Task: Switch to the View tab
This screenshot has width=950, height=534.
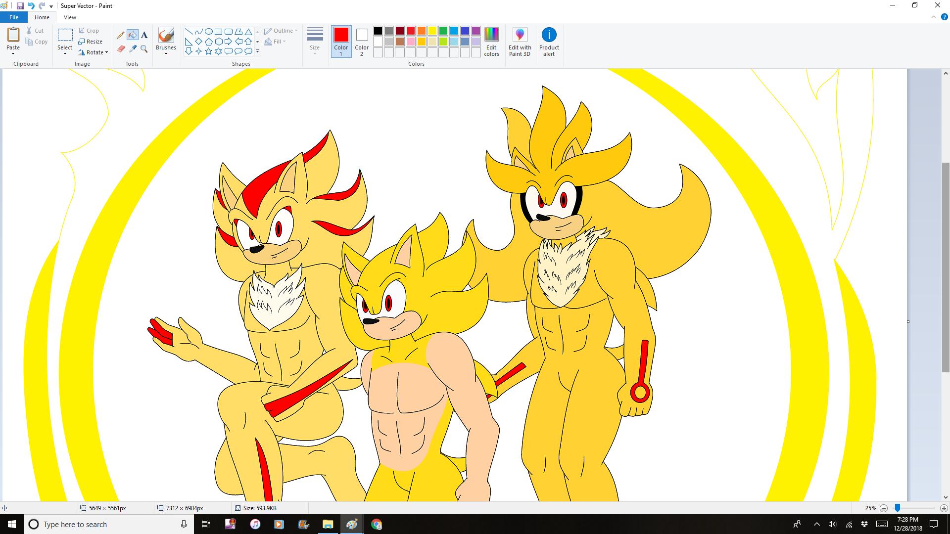Action: tap(70, 17)
